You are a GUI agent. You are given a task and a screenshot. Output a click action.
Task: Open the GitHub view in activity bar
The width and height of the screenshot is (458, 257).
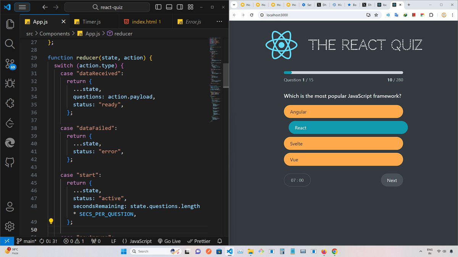pyautogui.click(x=10, y=163)
